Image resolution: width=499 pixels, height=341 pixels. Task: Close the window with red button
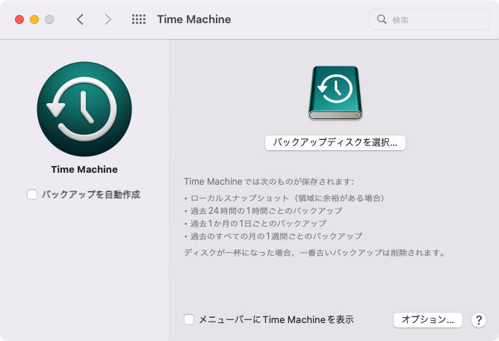click(x=19, y=19)
